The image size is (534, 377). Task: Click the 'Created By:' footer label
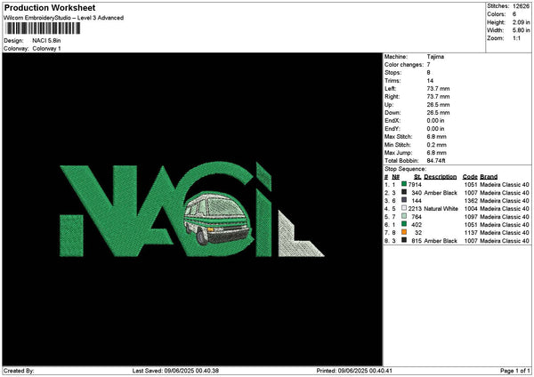[19, 371]
